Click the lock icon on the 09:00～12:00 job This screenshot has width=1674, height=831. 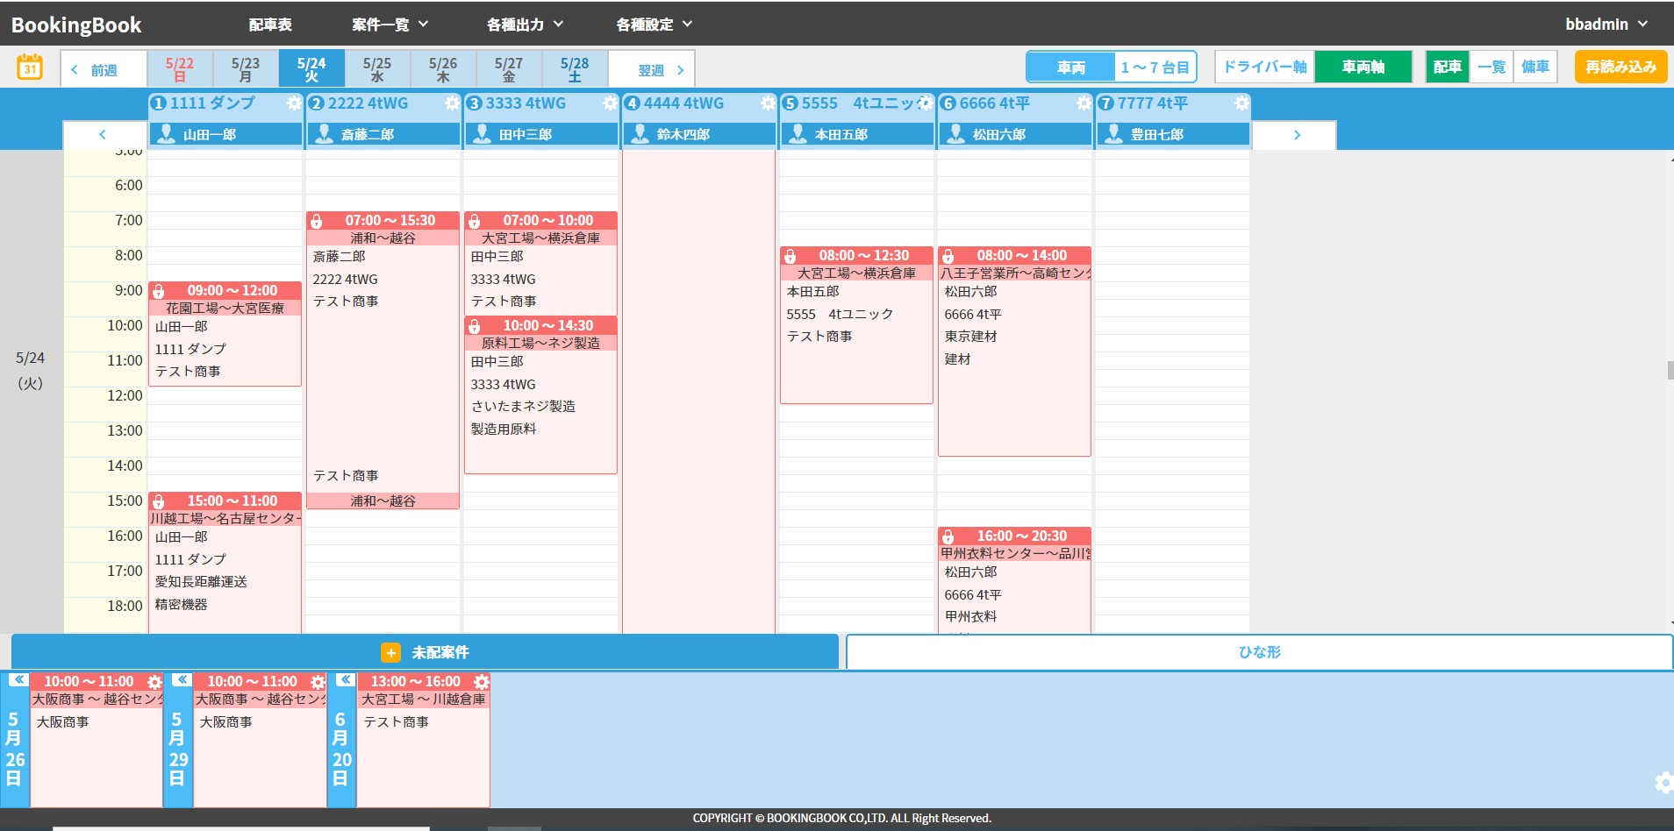[x=158, y=290]
